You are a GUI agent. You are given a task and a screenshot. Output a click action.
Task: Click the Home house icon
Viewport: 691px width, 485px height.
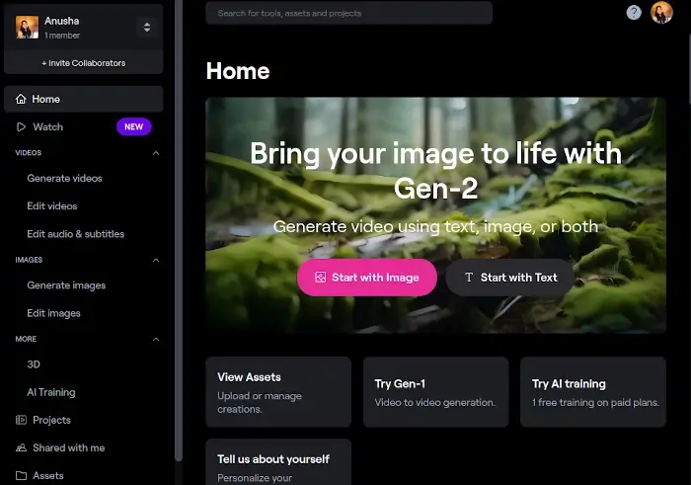(21, 99)
